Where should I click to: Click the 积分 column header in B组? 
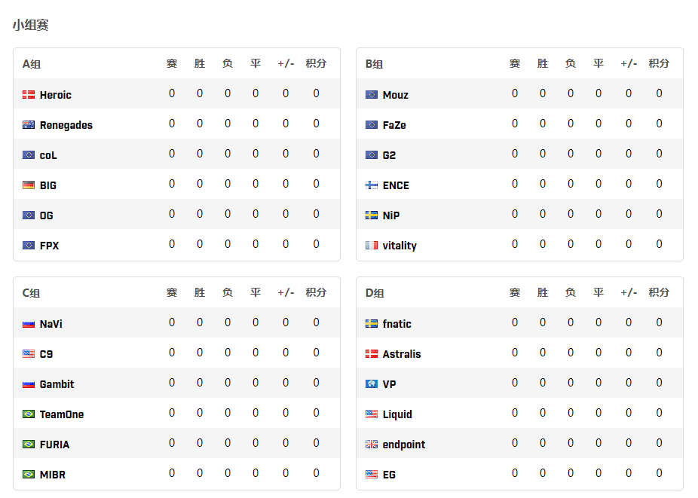point(659,63)
